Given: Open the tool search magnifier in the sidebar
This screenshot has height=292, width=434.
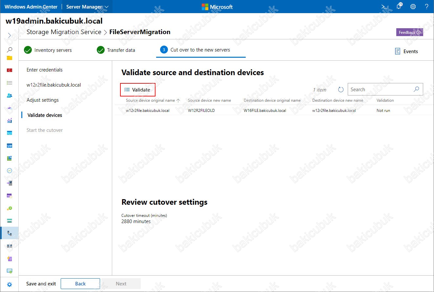Looking at the screenshot, I should (x=10, y=50).
